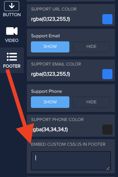Click the Embed Custom CSS/JS In Footer label
The width and height of the screenshot is (118, 177).
pos(68,144)
